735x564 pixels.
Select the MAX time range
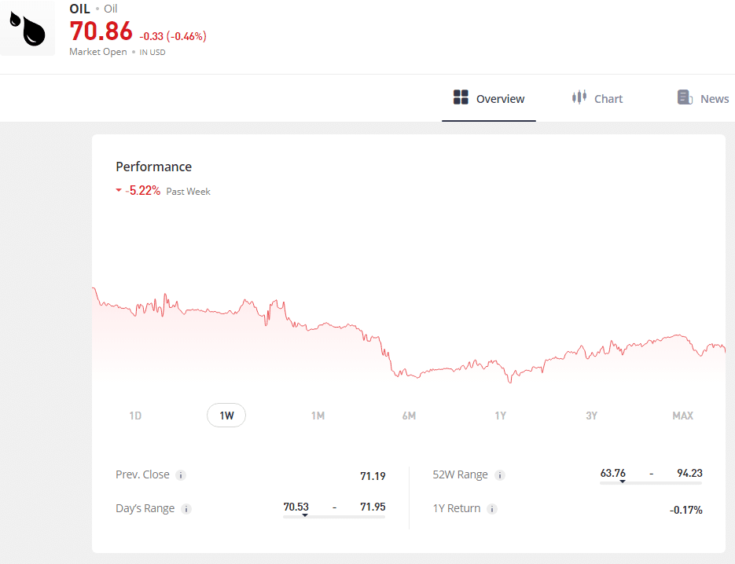coord(682,416)
